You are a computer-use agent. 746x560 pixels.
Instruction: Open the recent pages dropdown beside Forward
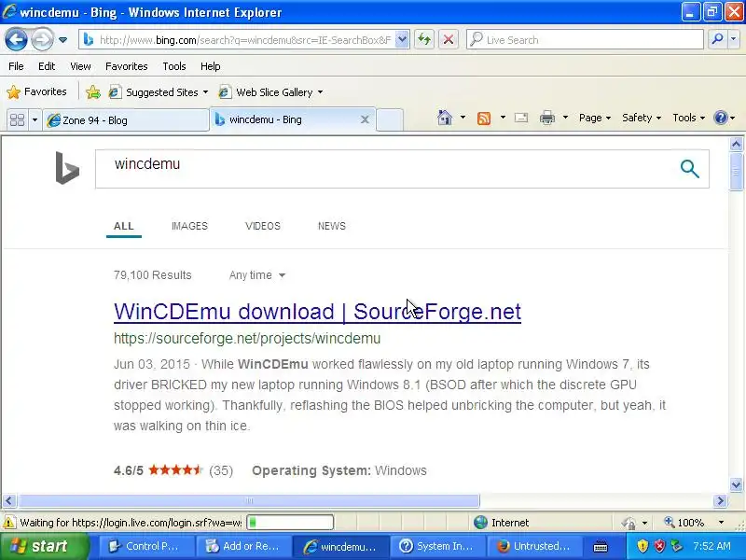pyautogui.click(x=62, y=40)
